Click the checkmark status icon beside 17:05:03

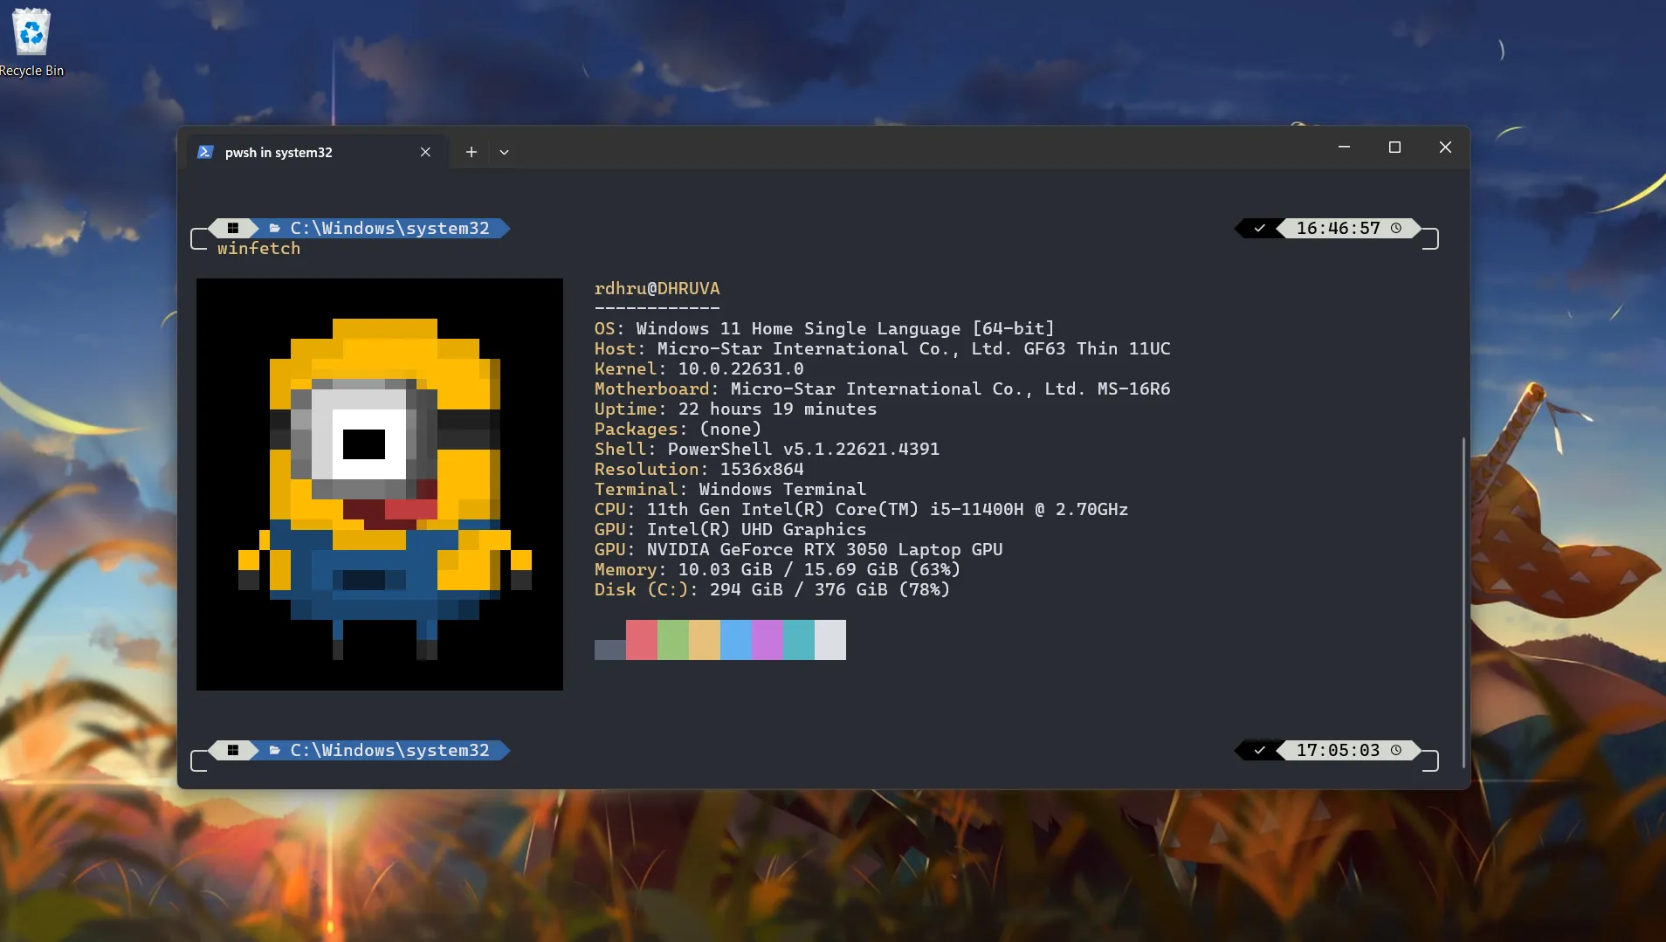pyautogui.click(x=1259, y=750)
